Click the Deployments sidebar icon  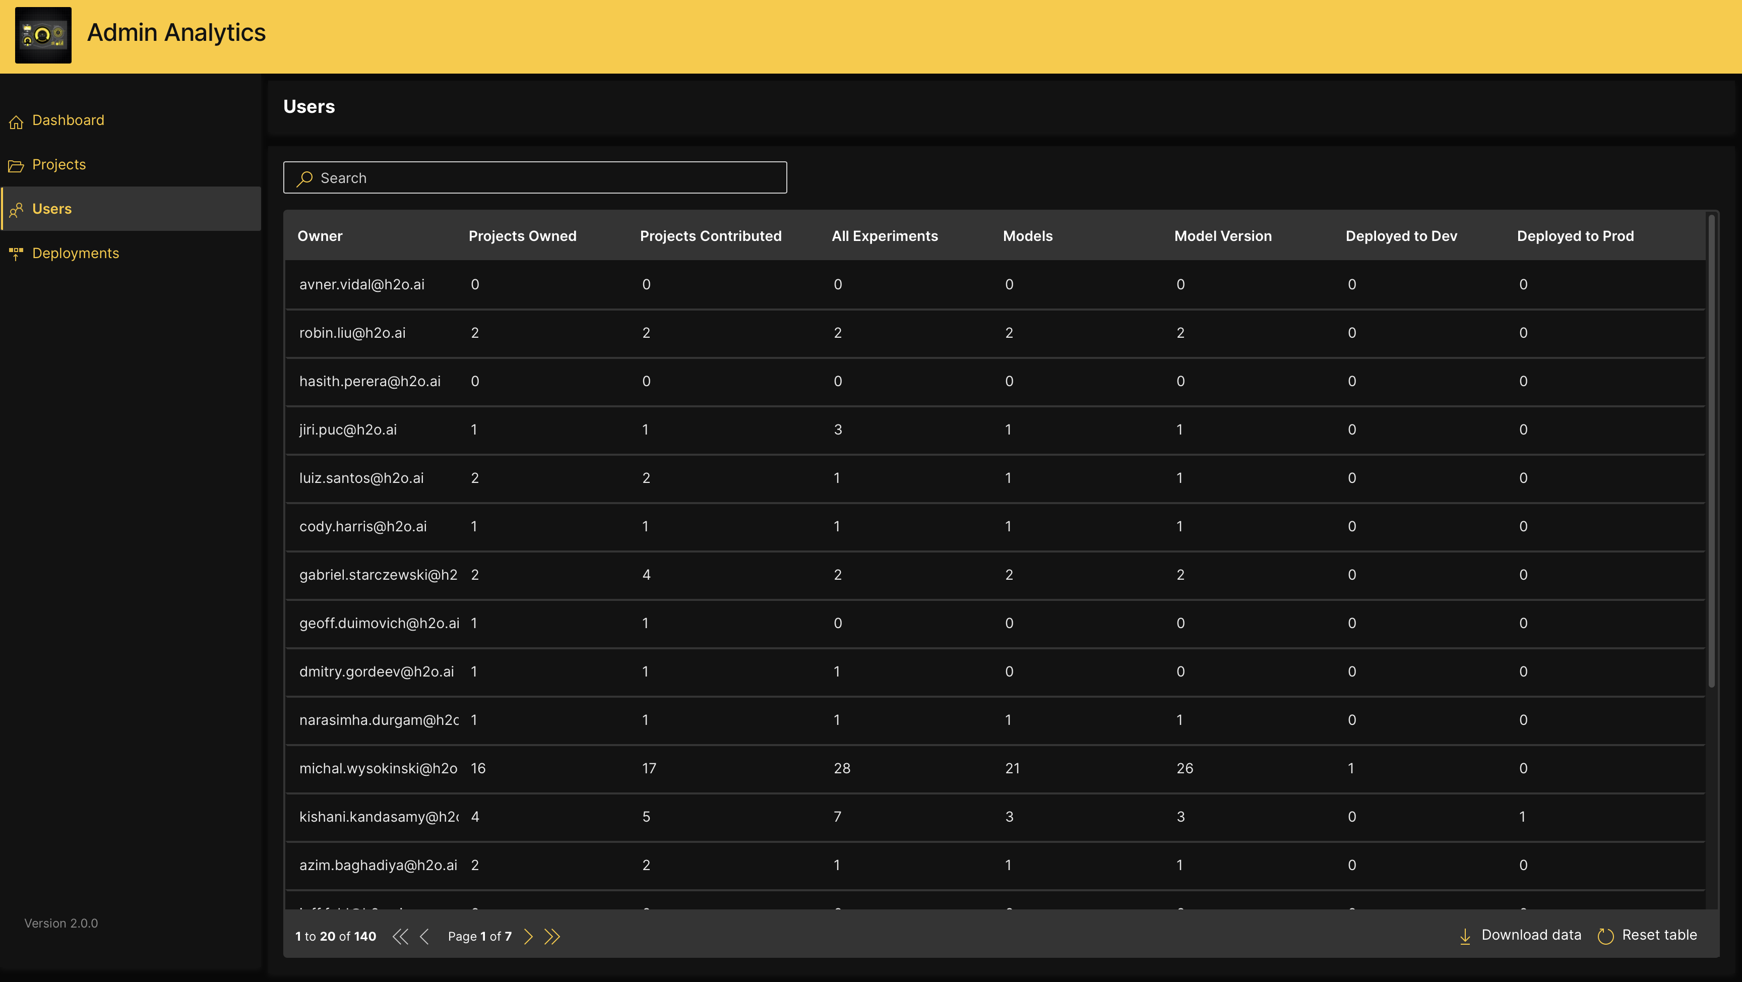(x=16, y=254)
